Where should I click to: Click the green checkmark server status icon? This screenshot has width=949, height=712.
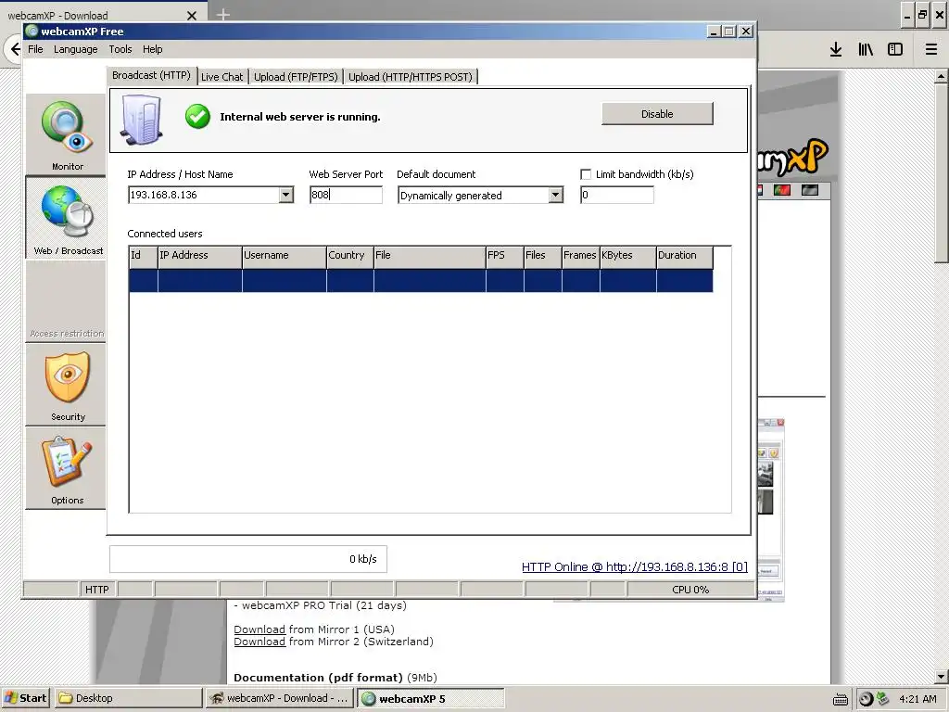click(198, 116)
